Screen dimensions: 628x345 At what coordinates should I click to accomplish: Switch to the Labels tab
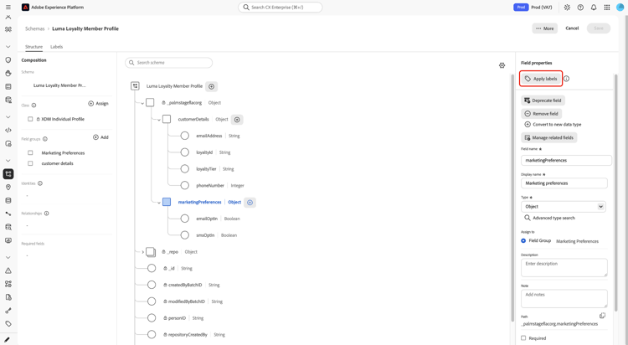point(56,47)
